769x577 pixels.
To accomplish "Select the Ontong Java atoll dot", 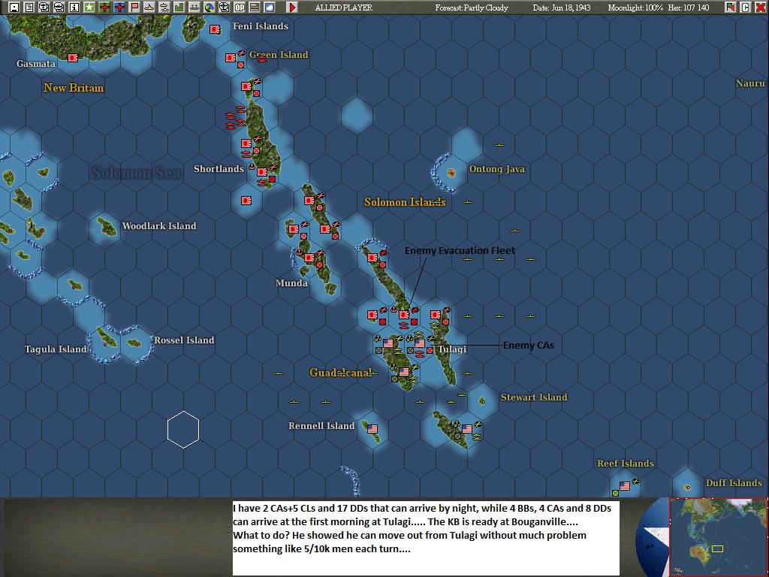I will (451, 173).
